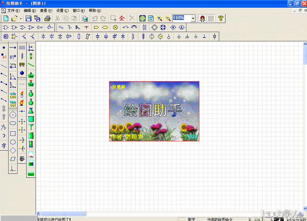Click the red 全 select-all button
307x221 pixels.
122,19
